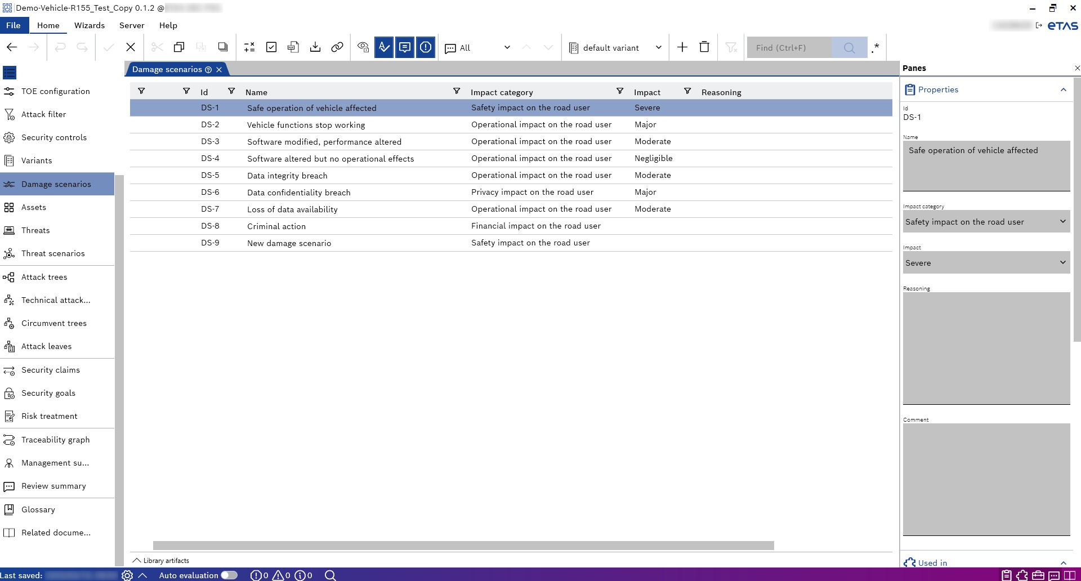The image size is (1081, 581).
Task: Click the horizontal scrollbar under the table
Action: pos(463,546)
